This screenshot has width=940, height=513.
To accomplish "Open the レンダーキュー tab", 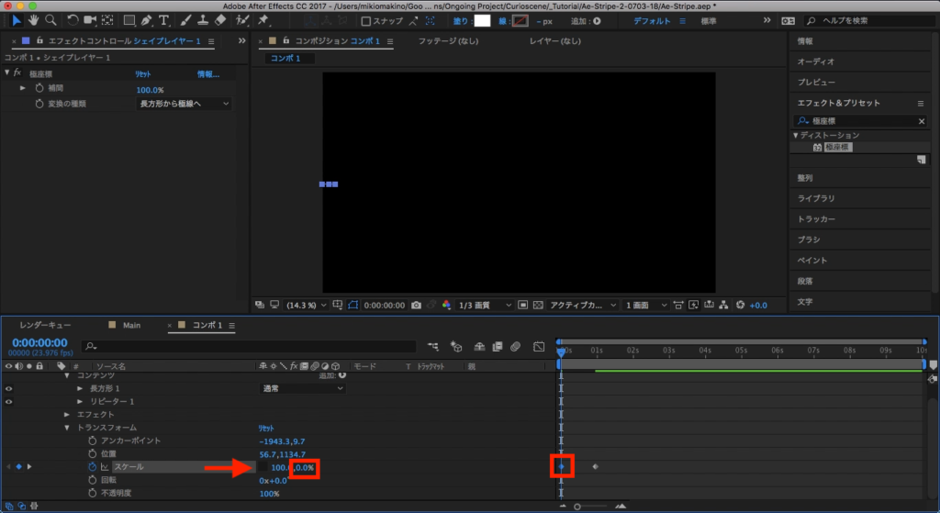I will 44,325.
